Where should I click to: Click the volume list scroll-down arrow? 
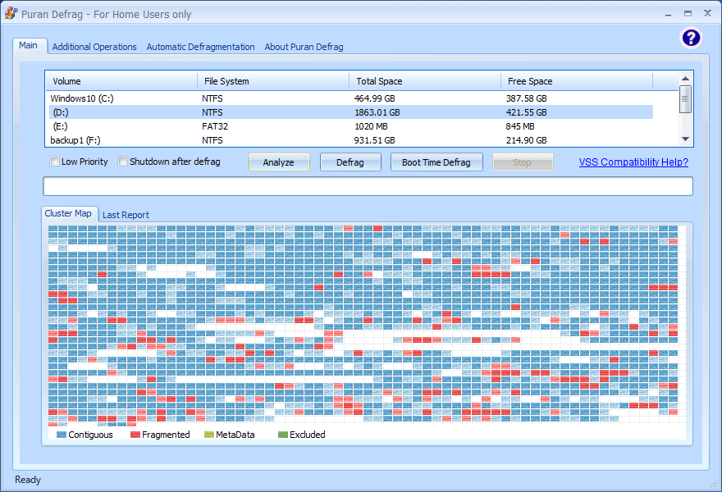(685, 139)
